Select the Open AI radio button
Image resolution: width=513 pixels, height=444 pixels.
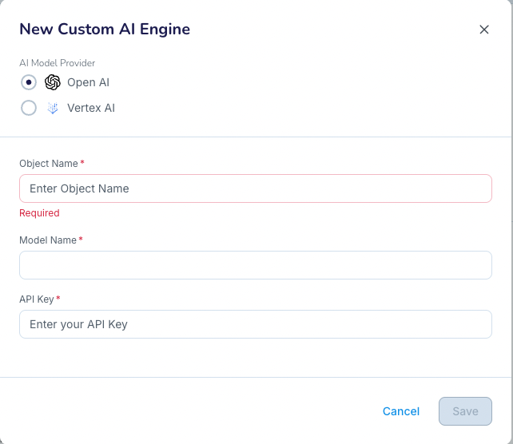tap(29, 82)
